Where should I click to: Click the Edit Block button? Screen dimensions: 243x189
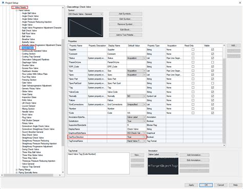pyautogui.click(x=126, y=30)
